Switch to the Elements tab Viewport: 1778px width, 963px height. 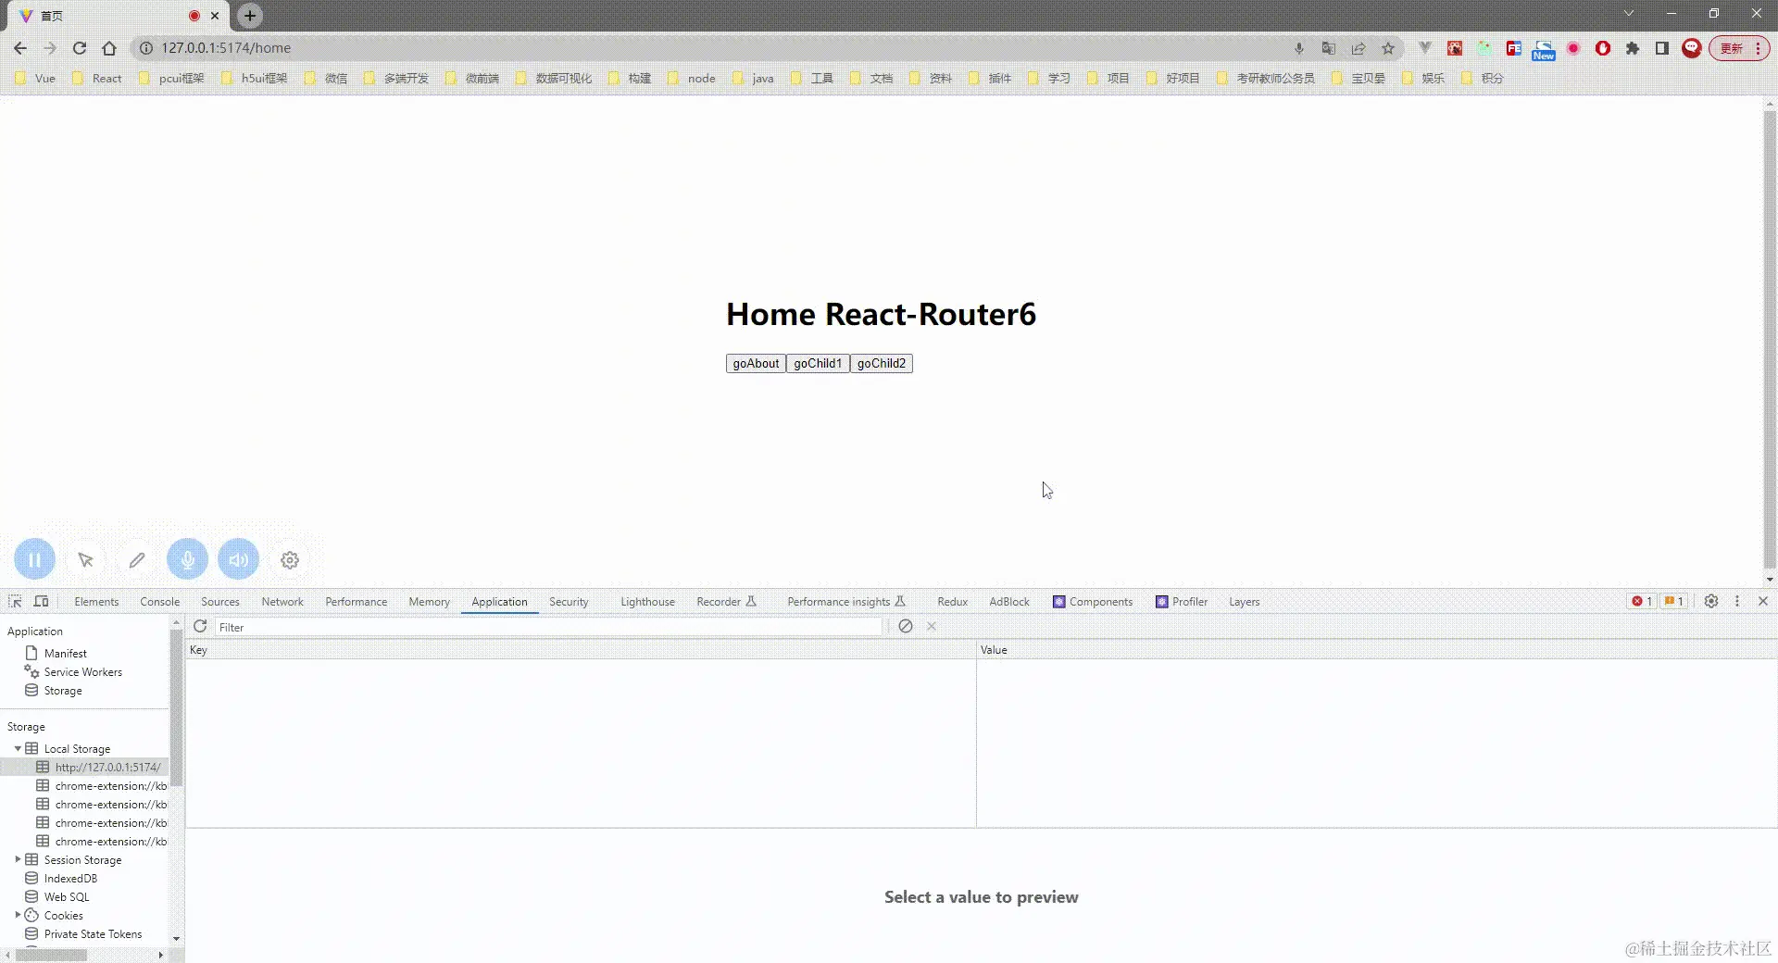pyautogui.click(x=96, y=601)
